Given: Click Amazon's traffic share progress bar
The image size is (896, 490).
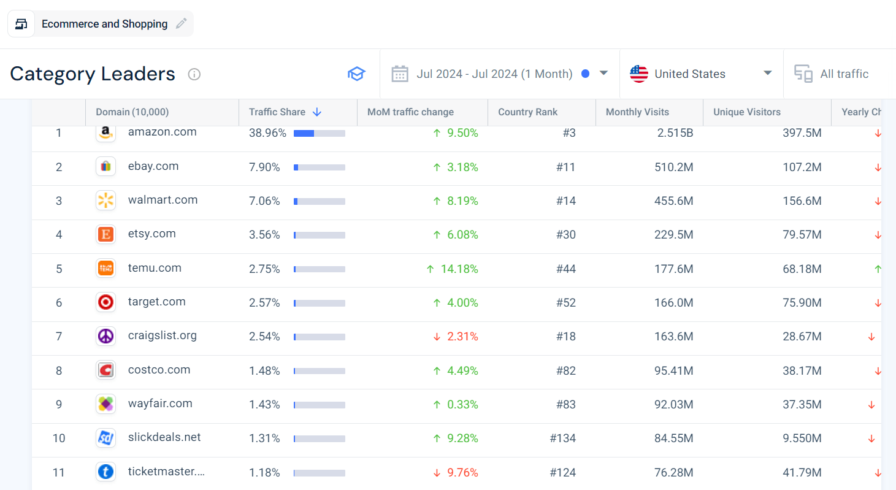Looking at the screenshot, I should [x=319, y=132].
